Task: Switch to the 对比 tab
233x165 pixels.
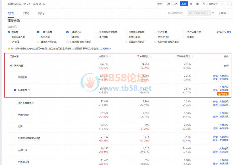Action: pyautogui.click(x=26, y=13)
